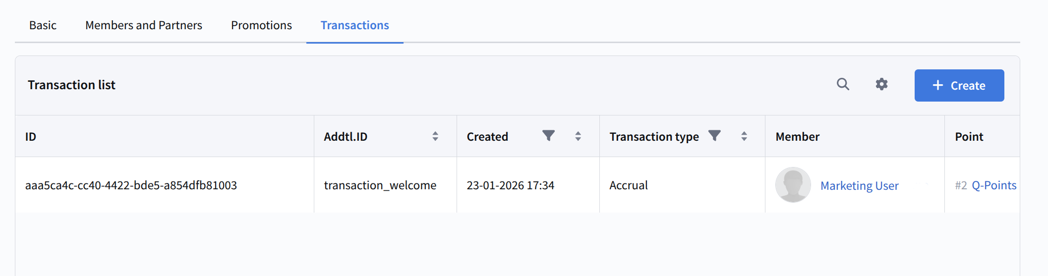Sort the Transaction type column
The height and width of the screenshot is (276, 1048).
point(744,136)
